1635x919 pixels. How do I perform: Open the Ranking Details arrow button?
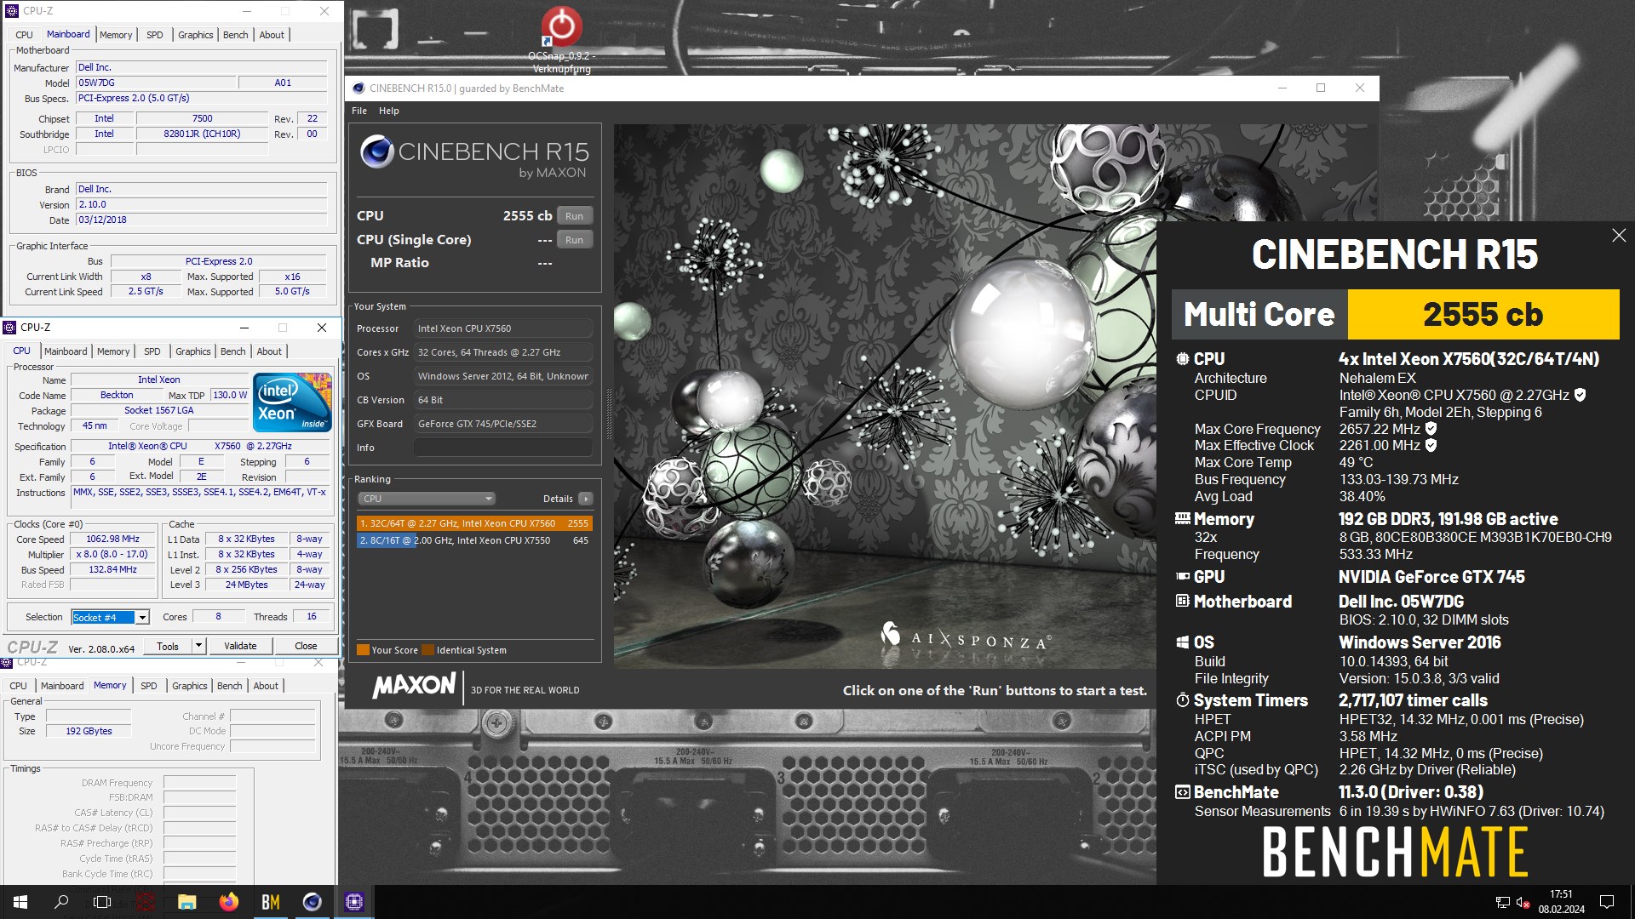pos(585,499)
